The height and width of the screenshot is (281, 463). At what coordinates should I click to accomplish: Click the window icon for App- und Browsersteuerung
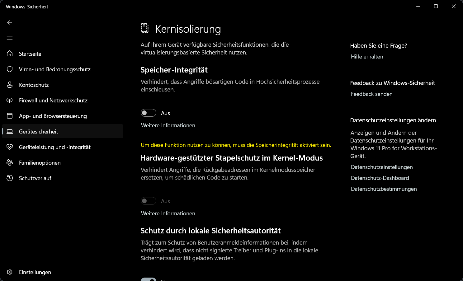pyautogui.click(x=10, y=116)
